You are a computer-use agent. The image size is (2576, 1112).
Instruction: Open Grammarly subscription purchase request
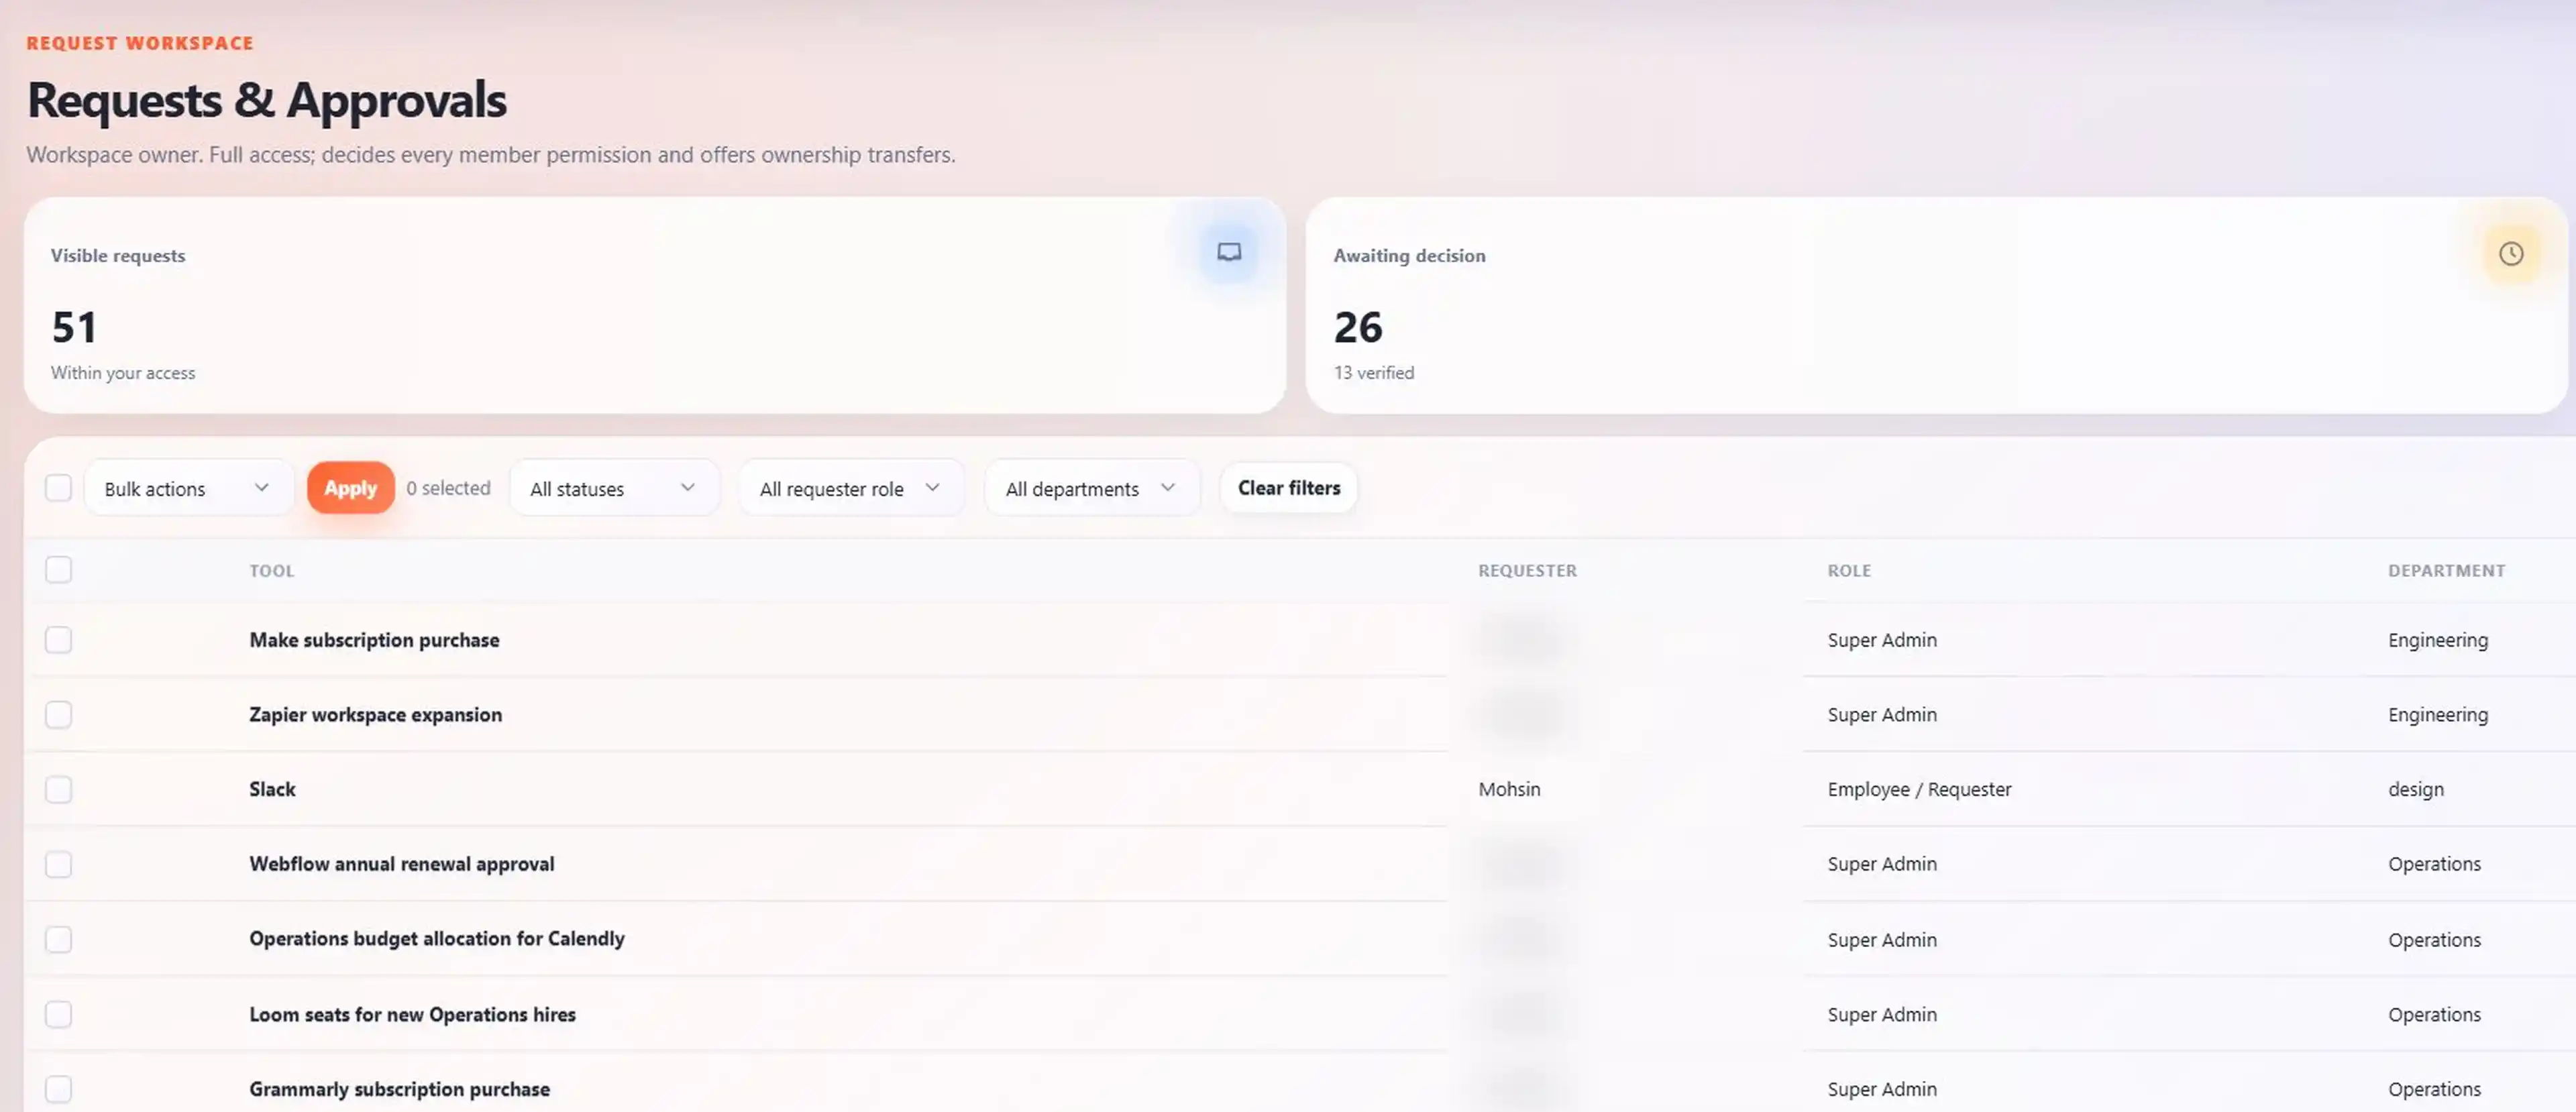coord(399,1089)
